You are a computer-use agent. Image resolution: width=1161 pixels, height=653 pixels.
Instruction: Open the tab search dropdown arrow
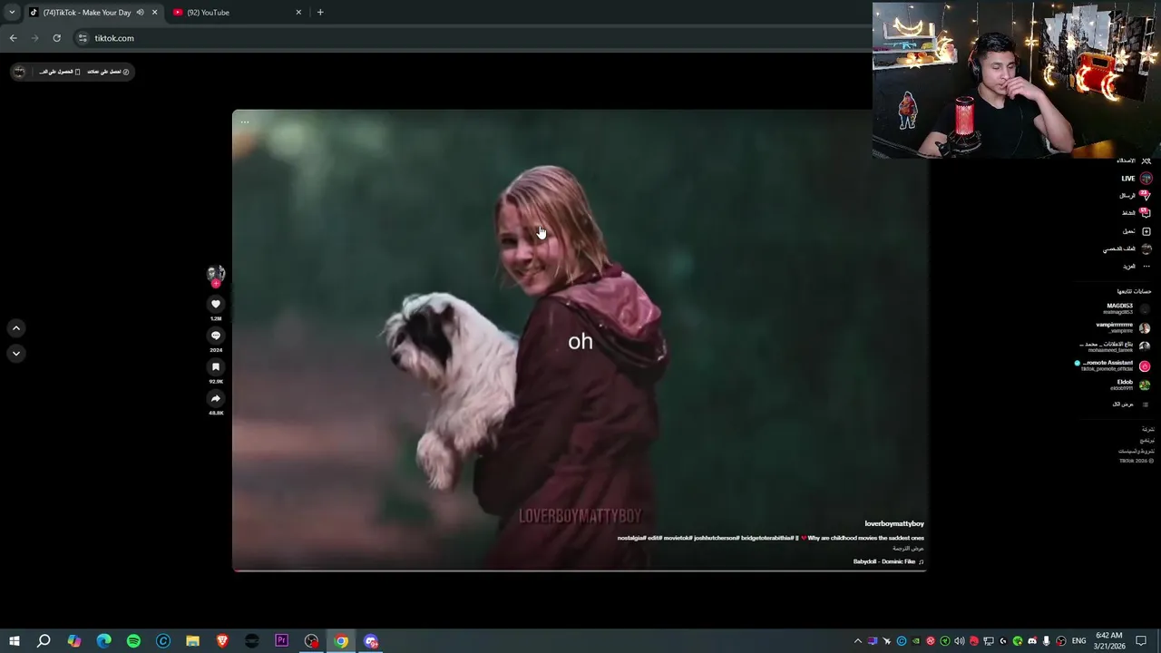(12, 13)
